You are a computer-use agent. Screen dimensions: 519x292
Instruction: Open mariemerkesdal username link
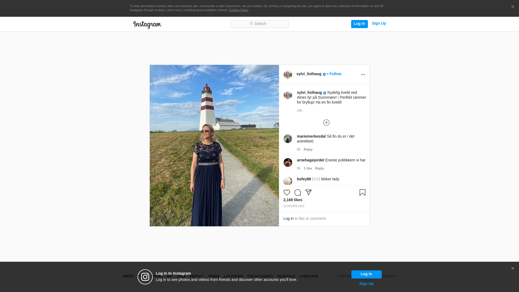(x=311, y=136)
